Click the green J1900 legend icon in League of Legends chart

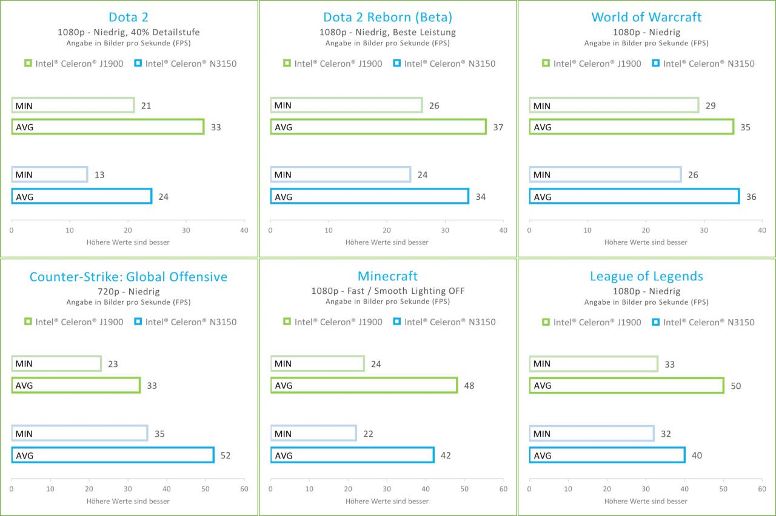[546, 322]
